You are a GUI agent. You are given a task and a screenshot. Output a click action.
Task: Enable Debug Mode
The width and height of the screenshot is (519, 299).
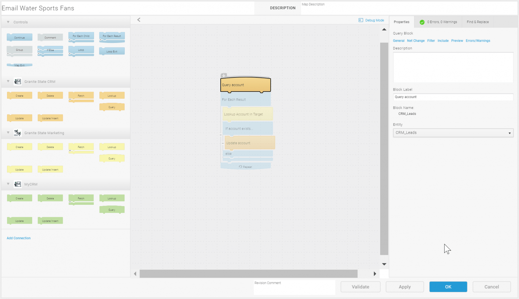[x=371, y=20]
